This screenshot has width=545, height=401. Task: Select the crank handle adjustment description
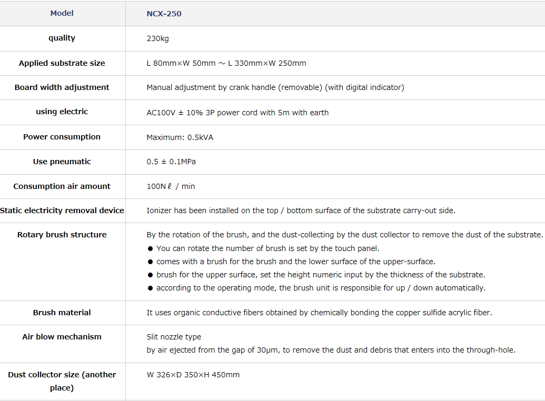coord(275,87)
